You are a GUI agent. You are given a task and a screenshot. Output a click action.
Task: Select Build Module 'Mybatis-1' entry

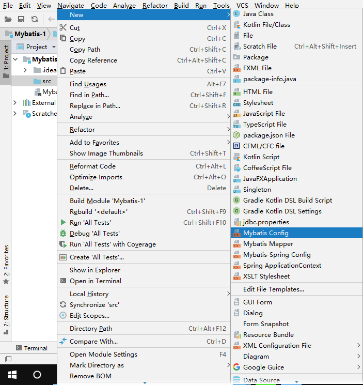tap(144, 201)
